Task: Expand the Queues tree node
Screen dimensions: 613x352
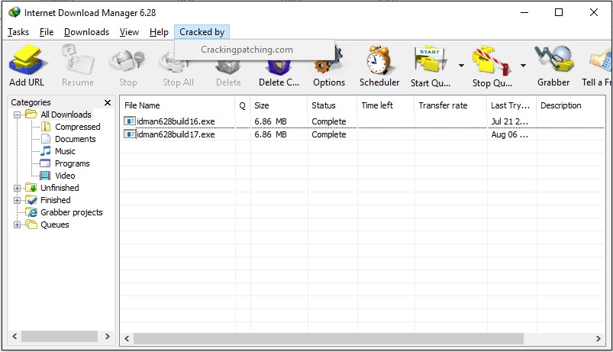Action: click(18, 224)
